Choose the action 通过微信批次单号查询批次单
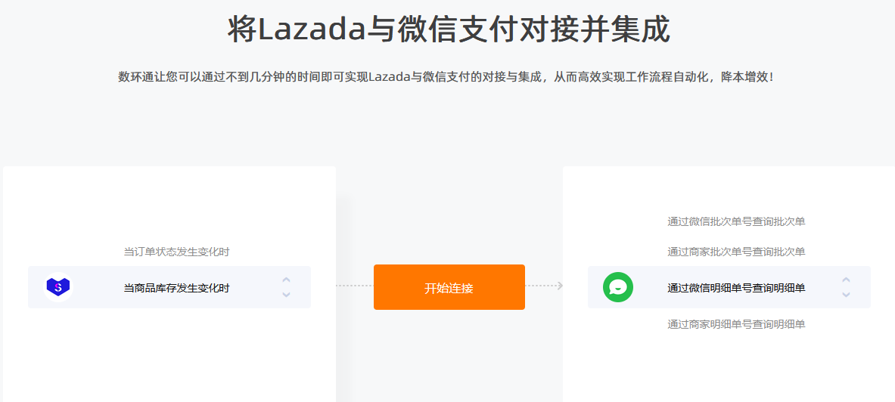The image size is (895, 402). click(736, 222)
